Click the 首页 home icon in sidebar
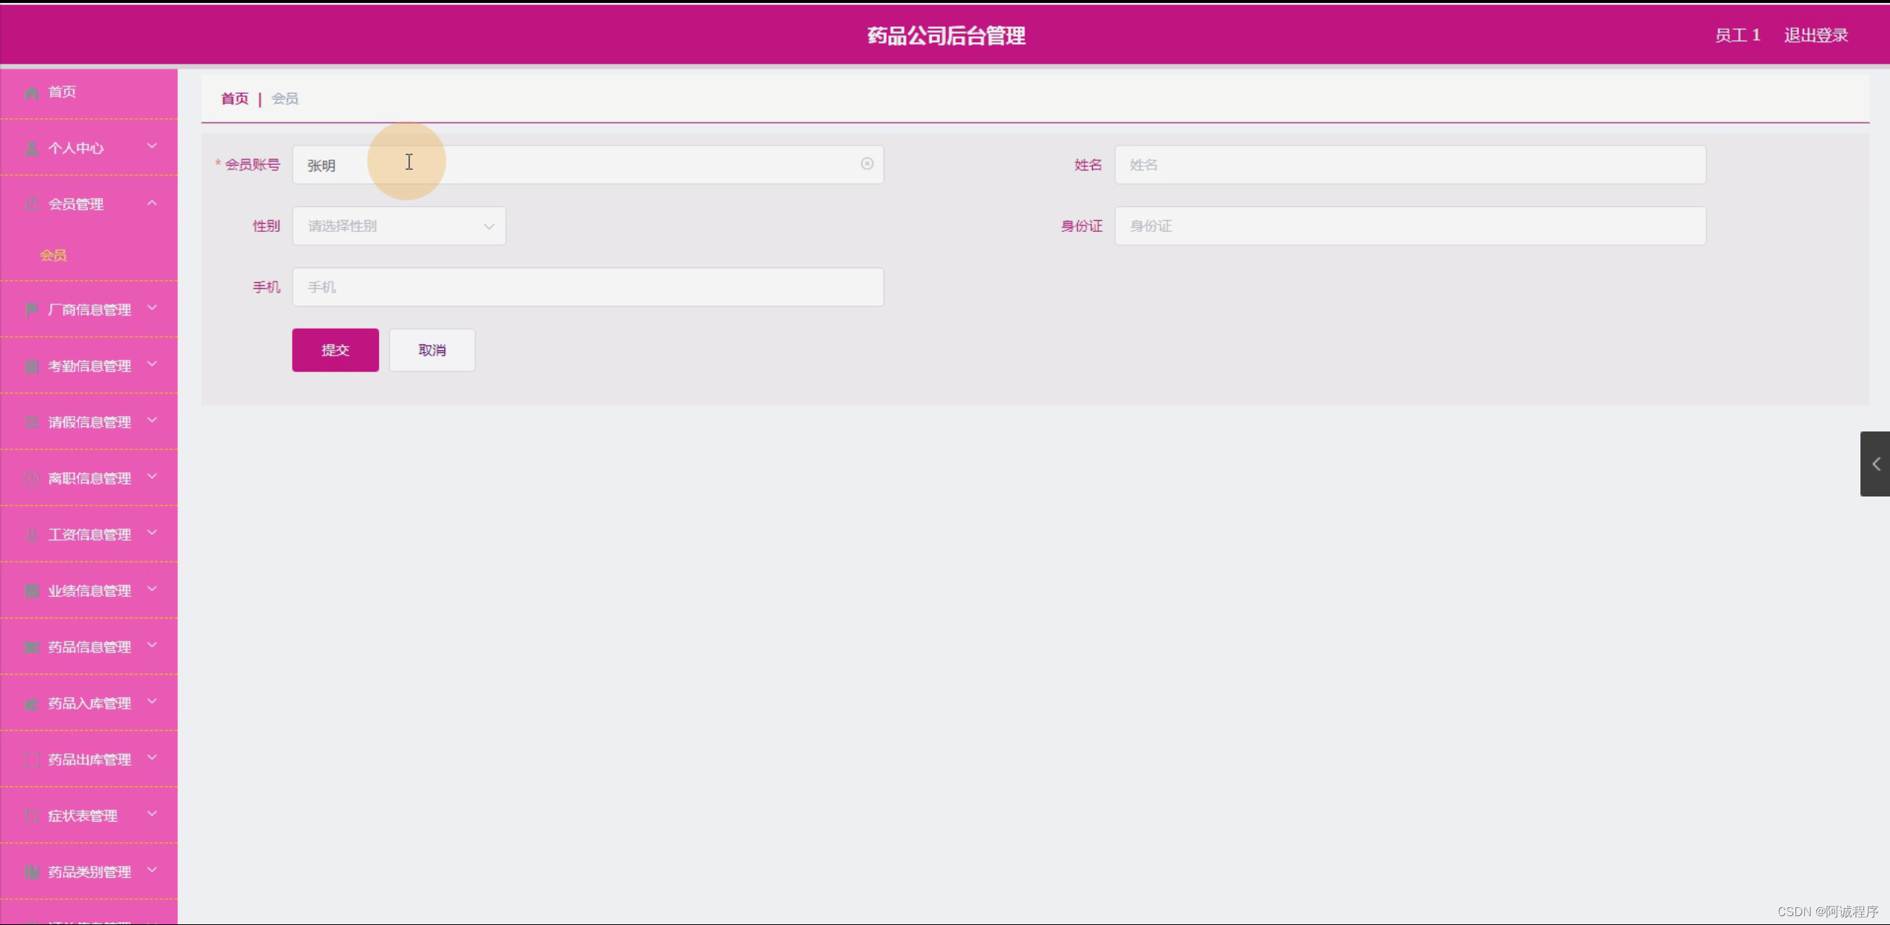This screenshot has height=925, width=1890. 31,92
